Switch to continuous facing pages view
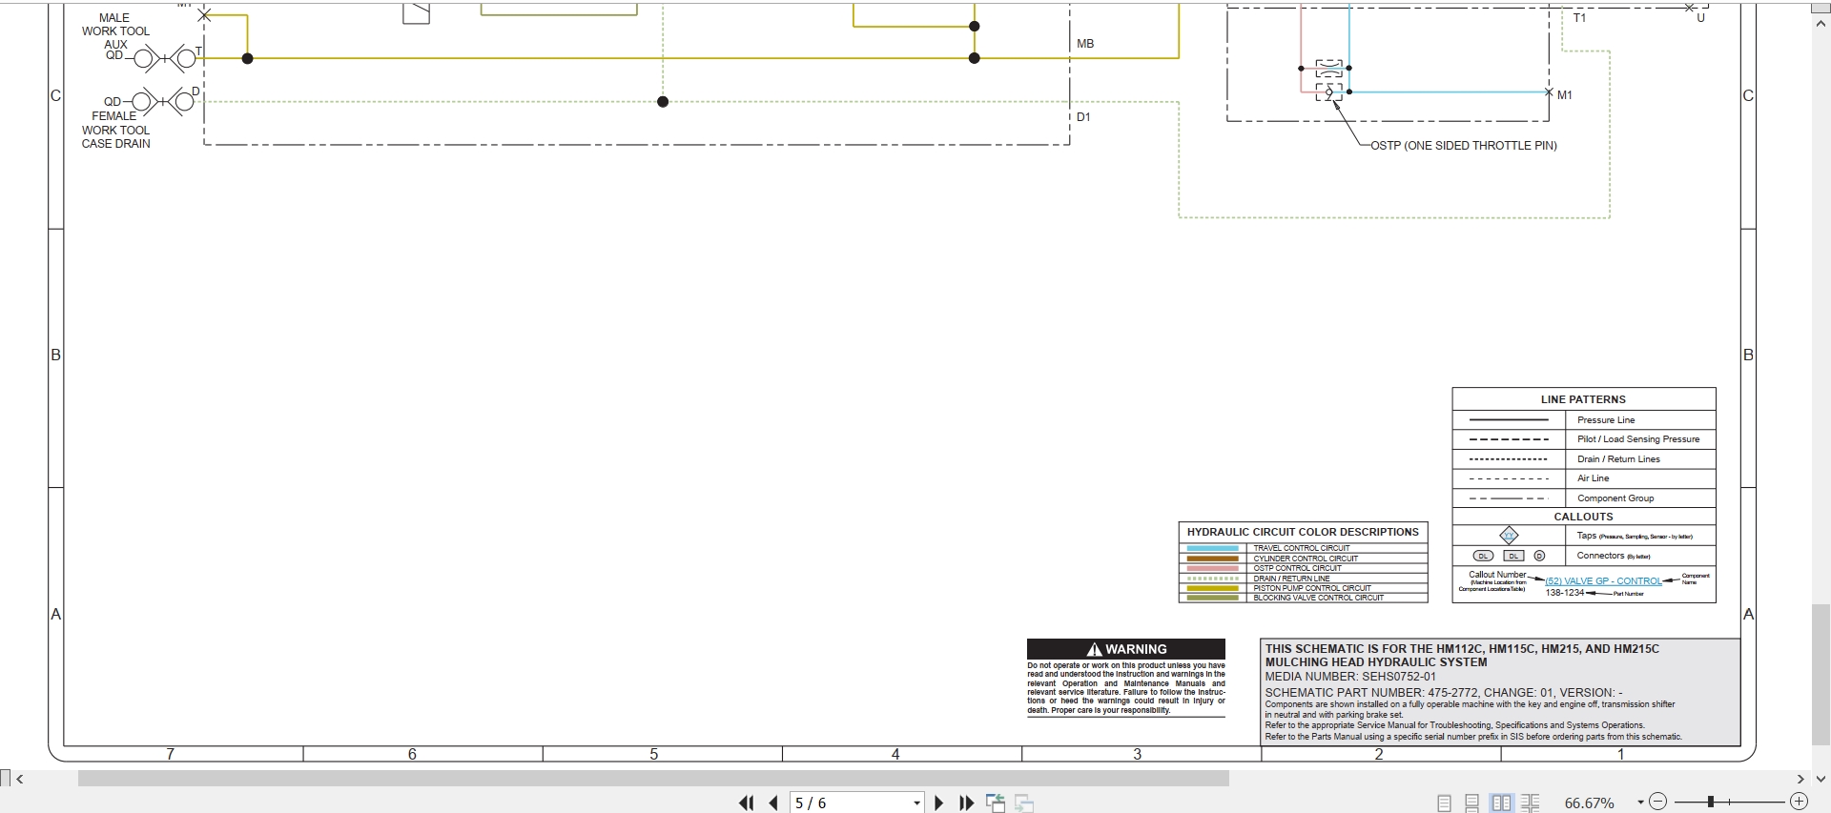This screenshot has width=1831, height=813. [1530, 803]
